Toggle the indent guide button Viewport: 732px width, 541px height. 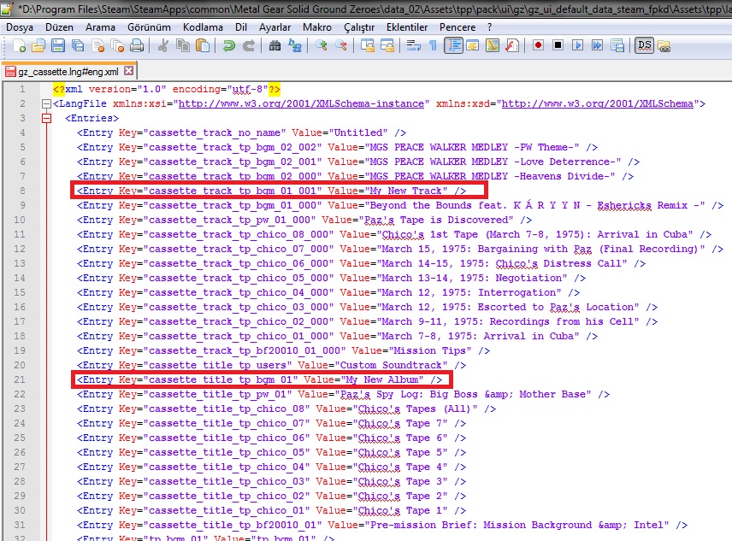coord(453,45)
